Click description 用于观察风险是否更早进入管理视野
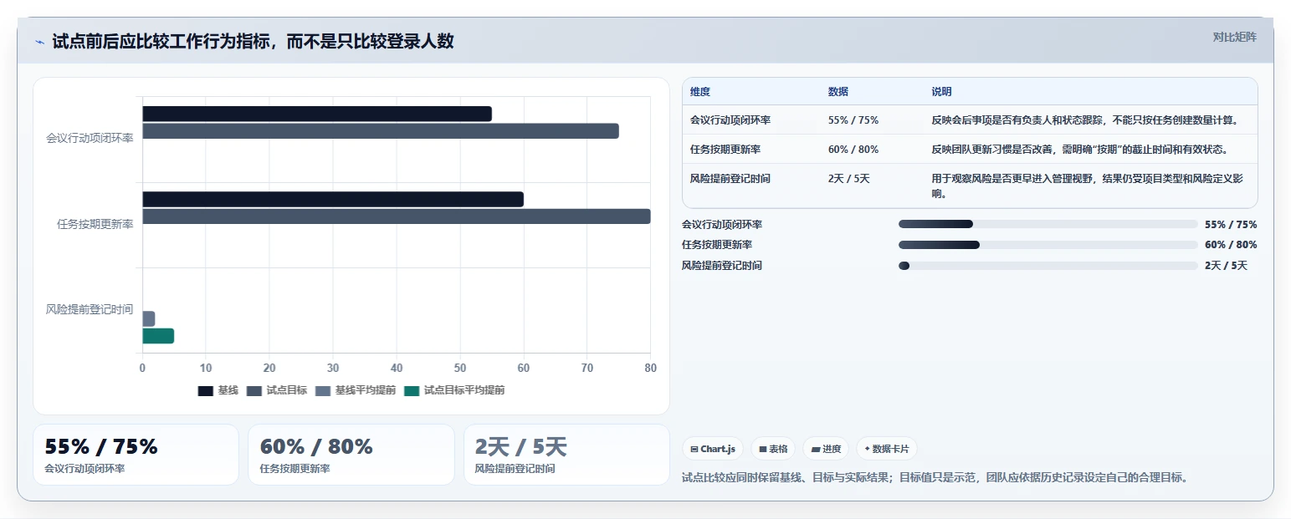Viewport: 1291px width, 519px height. tap(1089, 186)
